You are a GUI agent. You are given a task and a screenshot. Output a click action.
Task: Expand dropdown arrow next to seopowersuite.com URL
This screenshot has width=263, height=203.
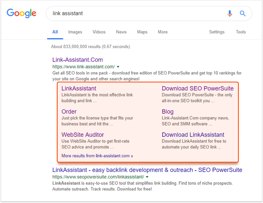(147, 177)
